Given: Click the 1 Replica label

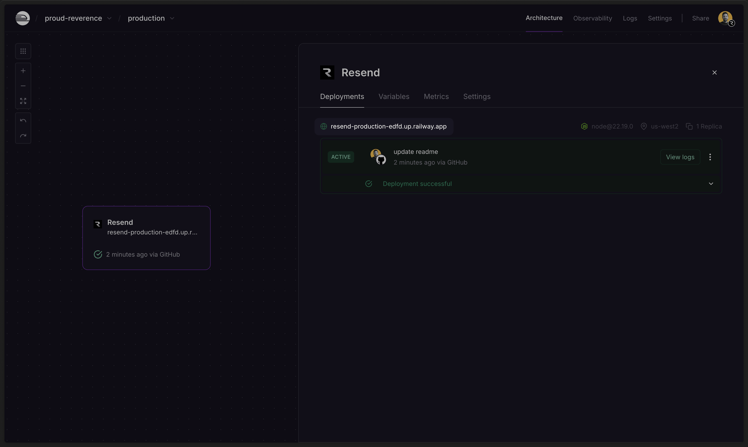Looking at the screenshot, I should [x=709, y=126].
